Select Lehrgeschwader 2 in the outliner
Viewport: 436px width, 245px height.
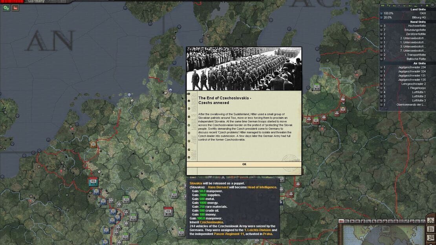[414, 84]
